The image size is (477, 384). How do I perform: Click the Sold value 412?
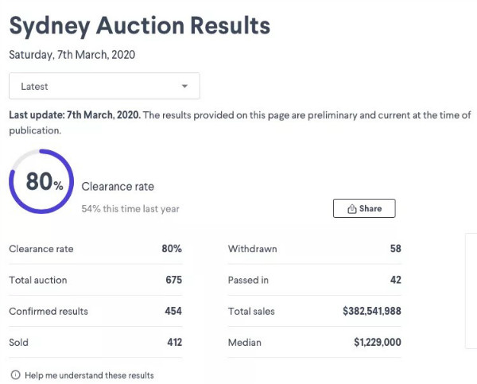[174, 343]
